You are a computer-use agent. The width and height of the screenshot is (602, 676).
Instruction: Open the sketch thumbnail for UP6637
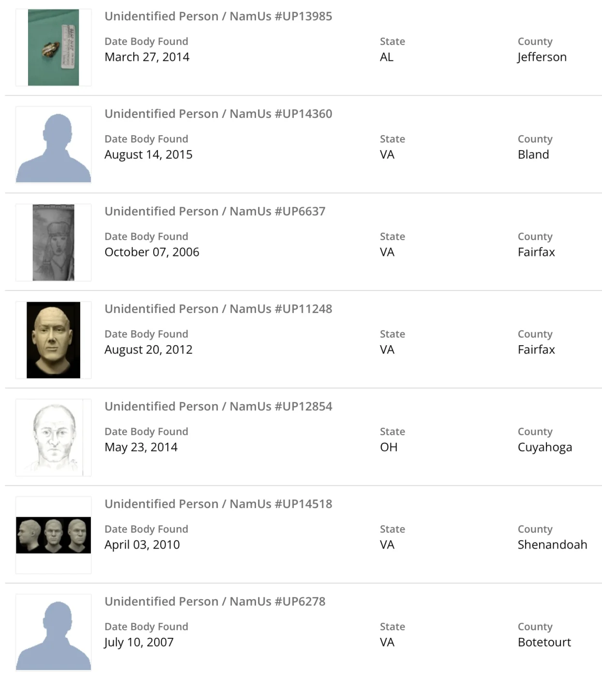point(53,242)
